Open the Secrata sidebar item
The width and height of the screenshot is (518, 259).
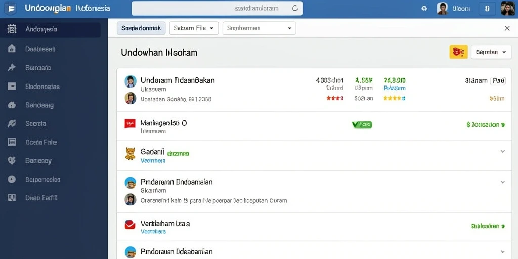pyautogui.click(x=36, y=124)
